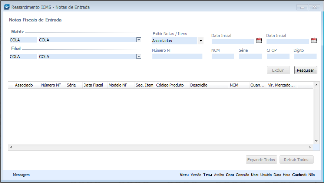
Task: Click into the NCM filter field
Action: point(223,56)
